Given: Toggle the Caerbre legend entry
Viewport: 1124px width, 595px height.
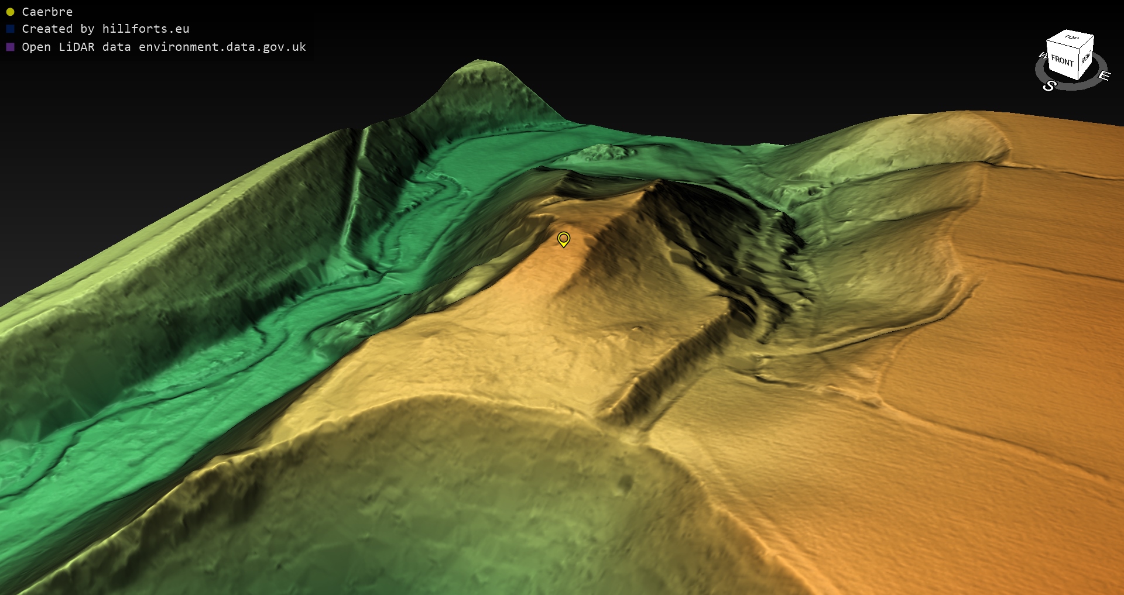Looking at the screenshot, I should [x=47, y=12].
